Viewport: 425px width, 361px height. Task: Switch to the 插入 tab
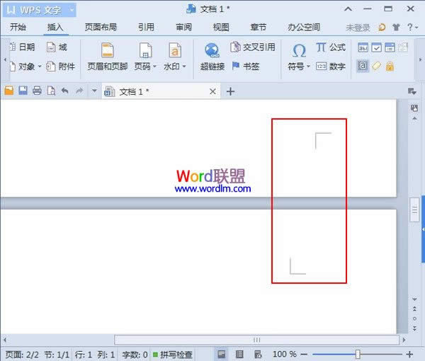click(x=55, y=27)
